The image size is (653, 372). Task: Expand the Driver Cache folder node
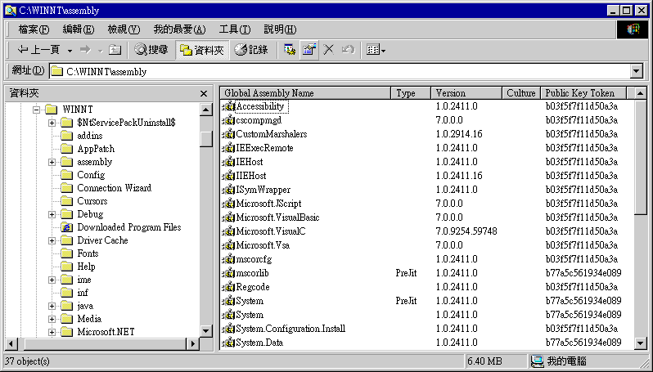coord(52,240)
